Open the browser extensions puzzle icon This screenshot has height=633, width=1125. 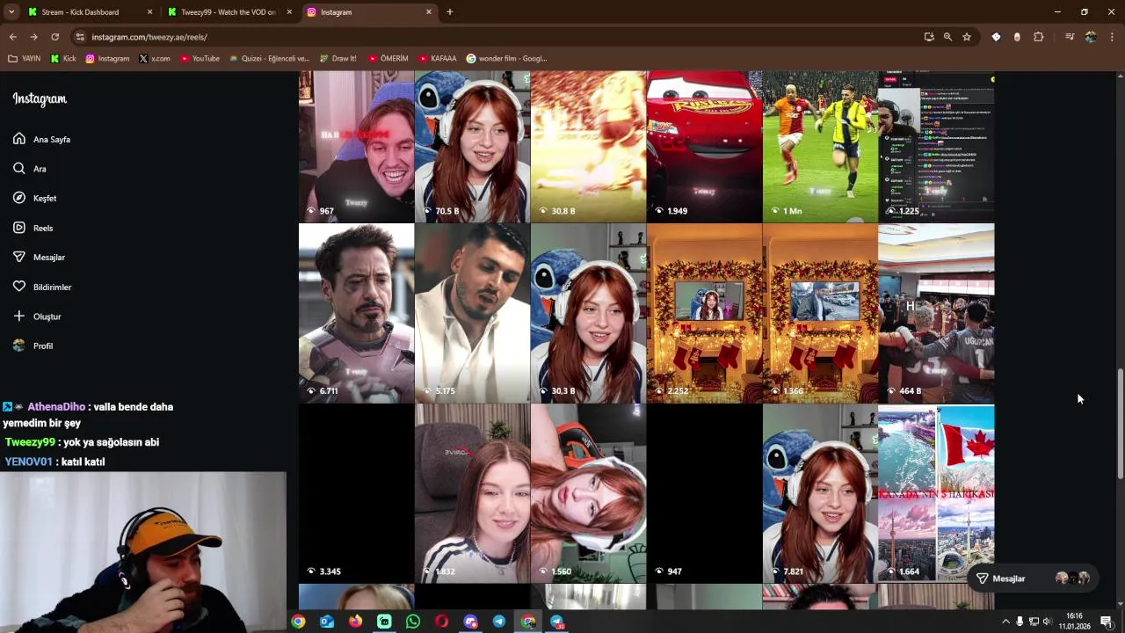pos(1039,37)
